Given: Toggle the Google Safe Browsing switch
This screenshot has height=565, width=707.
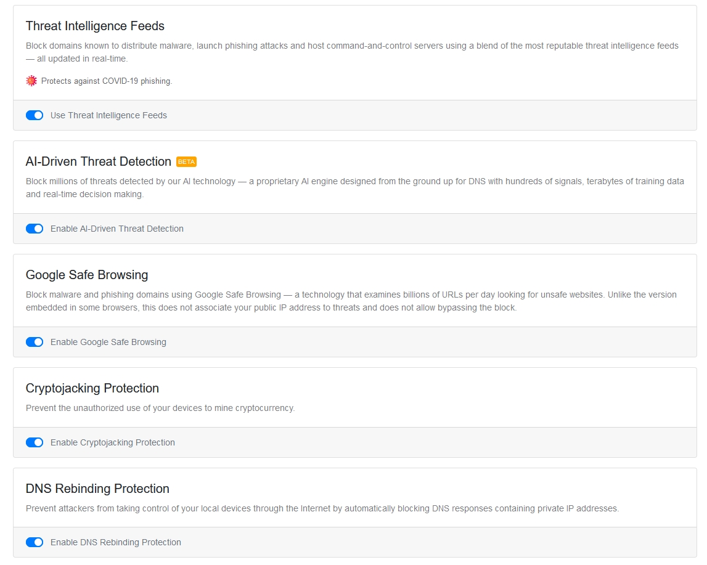Looking at the screenshot, I should tap(35, 342).
